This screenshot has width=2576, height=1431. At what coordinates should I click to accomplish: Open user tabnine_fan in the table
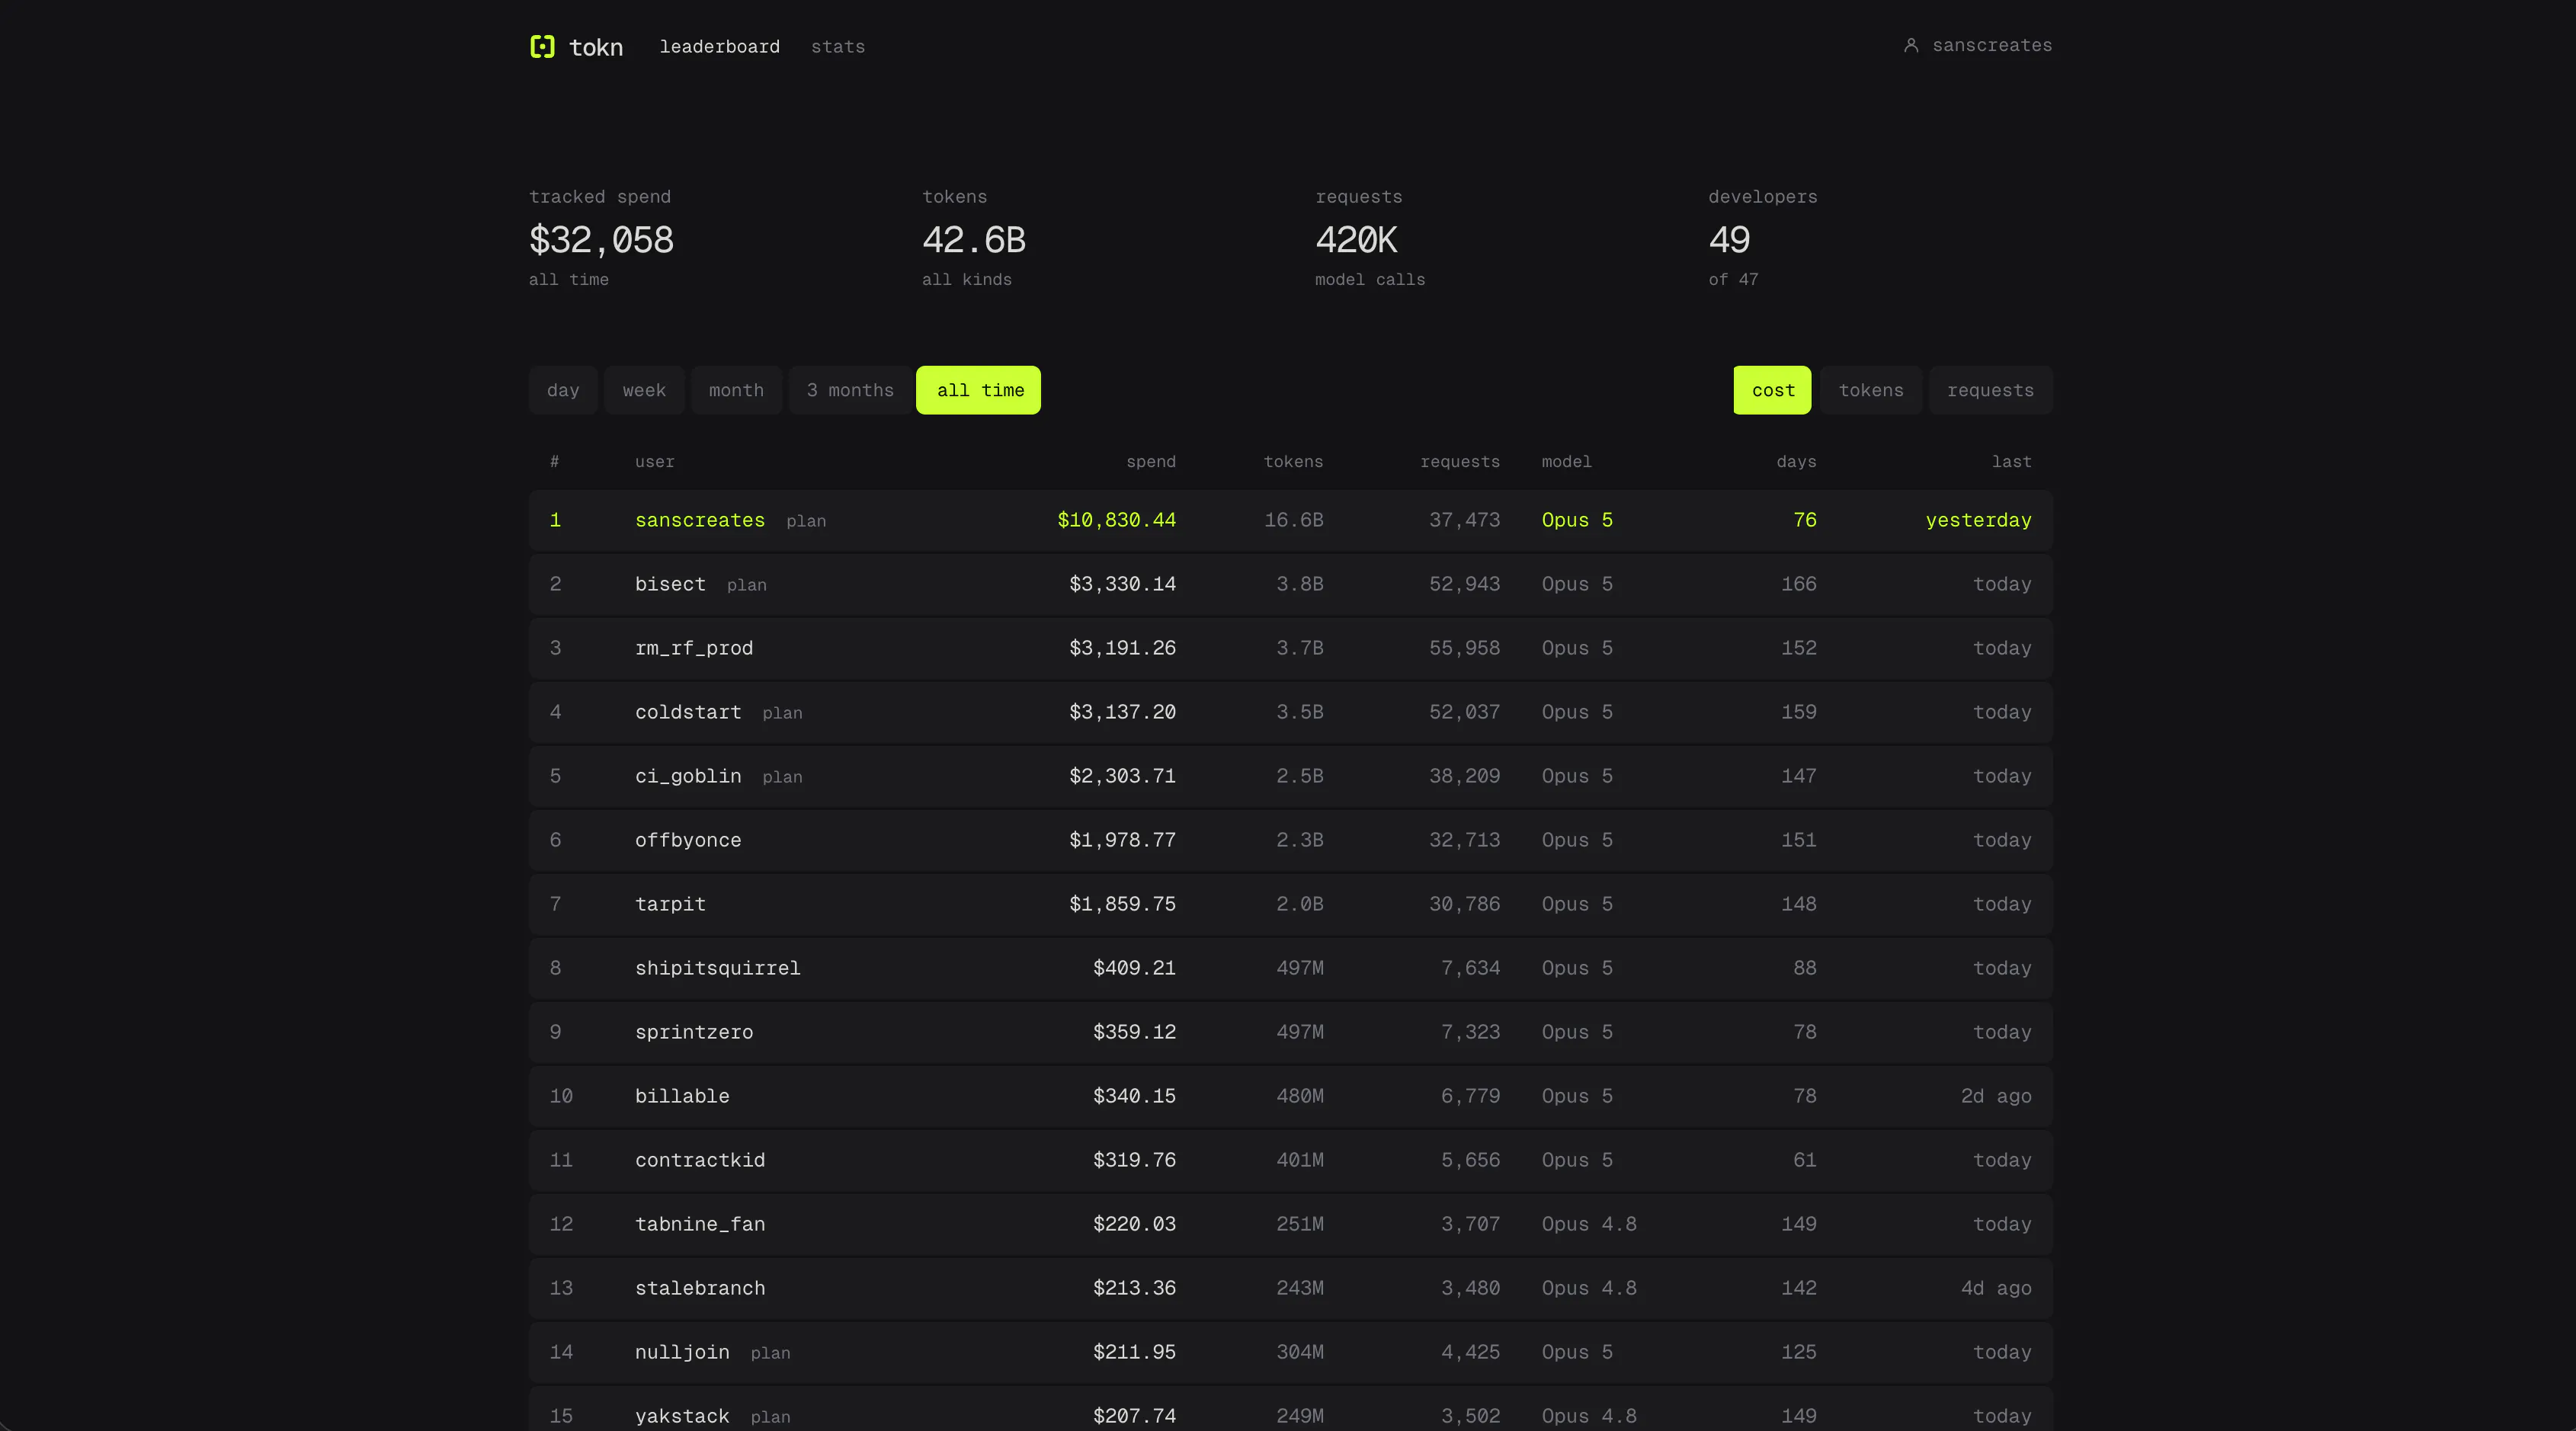(700, 1224)
